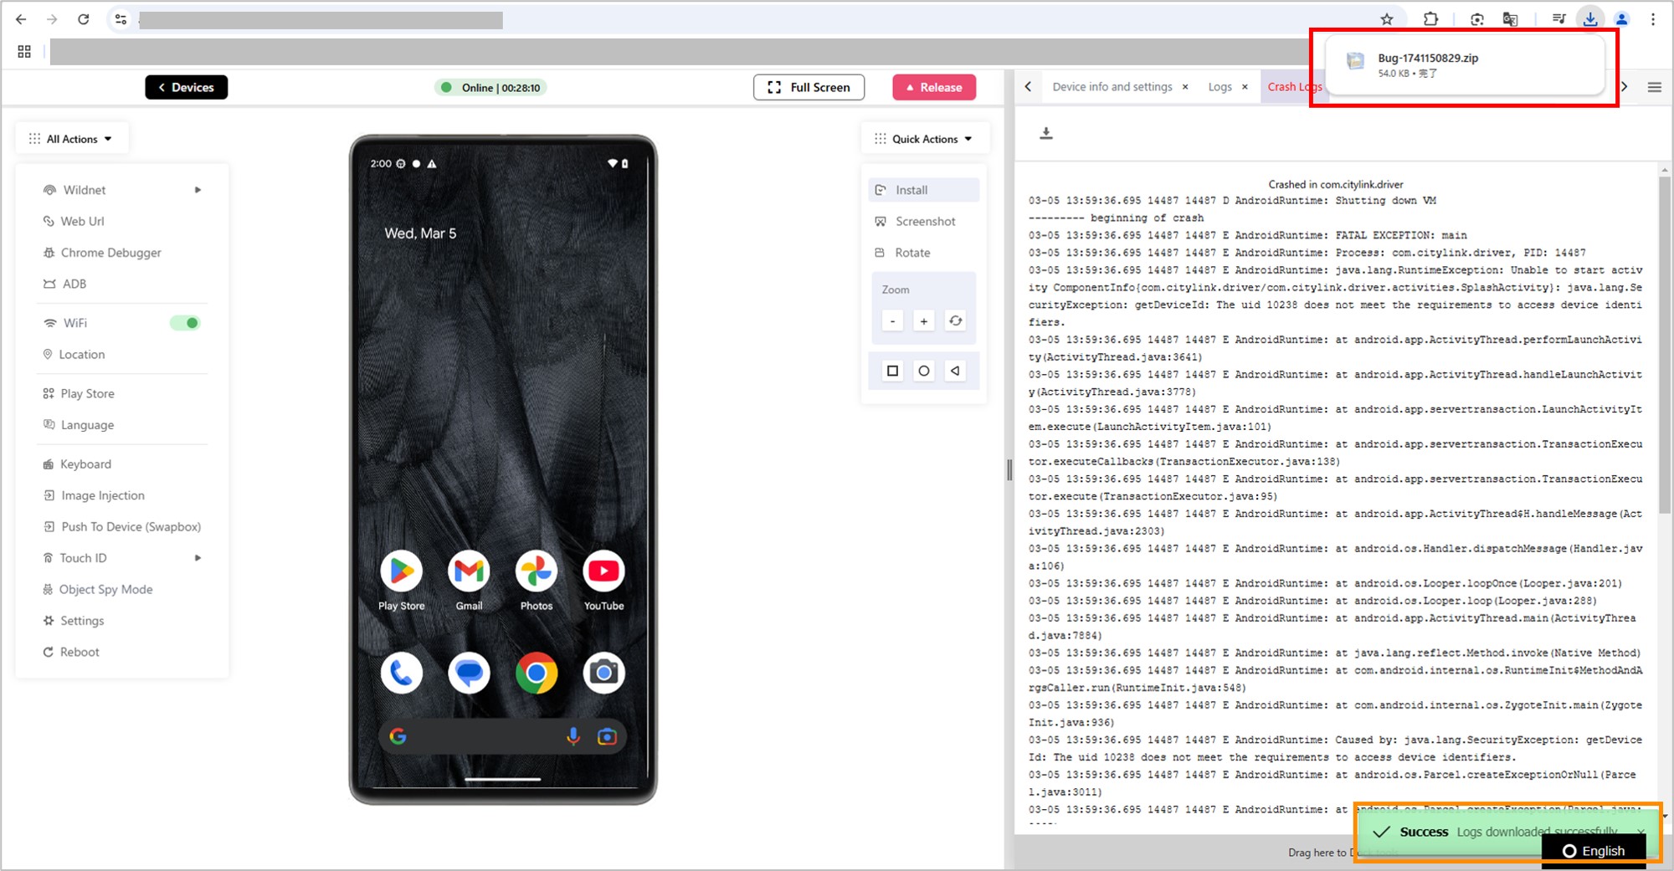Open Camera app on phone screen
The image size is (1674, 871).
(x=603, y=673)
